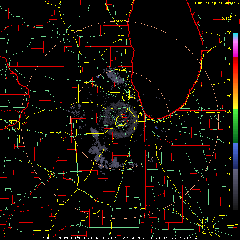
Task: Click the 0 value on the dBZ scale
Action: (x=230, y=159)
